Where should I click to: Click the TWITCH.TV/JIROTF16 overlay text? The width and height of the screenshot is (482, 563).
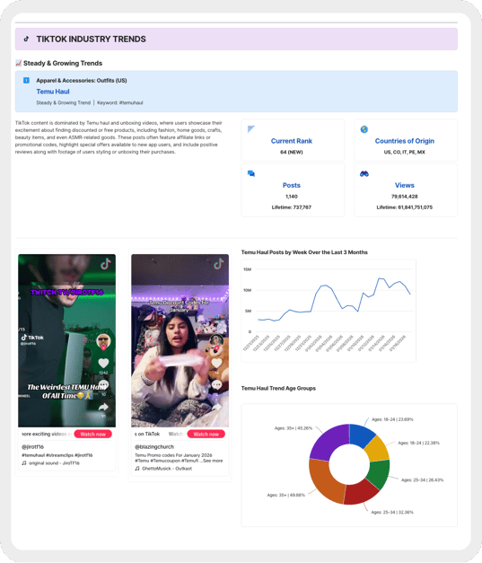coord(67,292)
